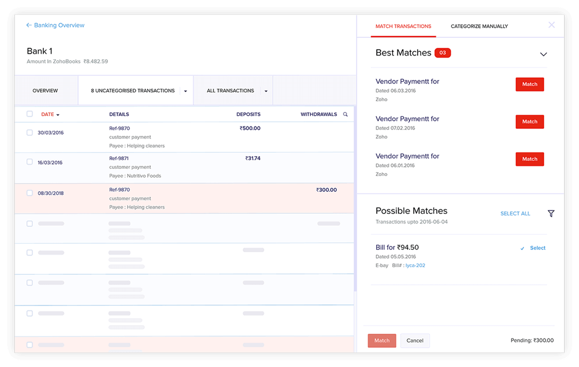
Task: Click the 03 badge next to Best Matches
Action: point(443,53)
